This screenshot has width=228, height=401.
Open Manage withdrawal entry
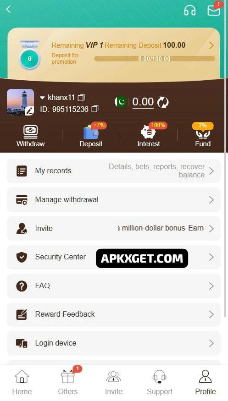point(114,200)
